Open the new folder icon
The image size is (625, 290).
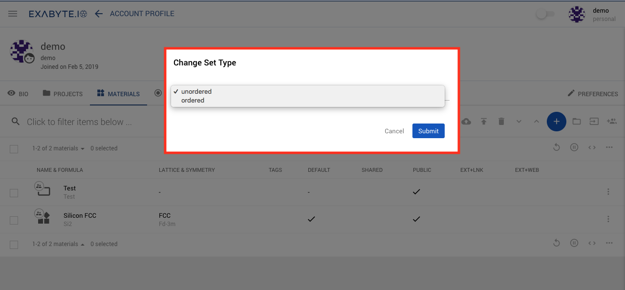tap(576, 121)
